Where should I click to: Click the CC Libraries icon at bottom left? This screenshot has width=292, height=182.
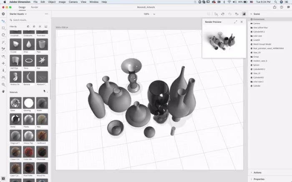[x=3, y=179]
